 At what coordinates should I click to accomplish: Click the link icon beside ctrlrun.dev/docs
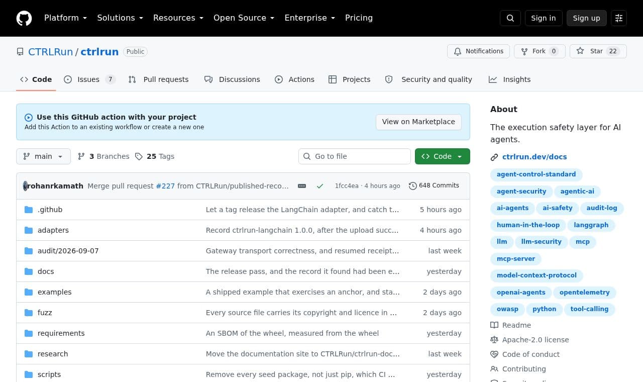pos(494,157)
